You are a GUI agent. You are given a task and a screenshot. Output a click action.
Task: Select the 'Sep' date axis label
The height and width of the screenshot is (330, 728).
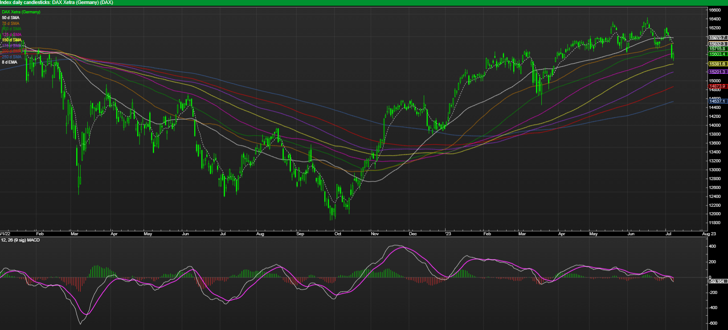point(300,234)
